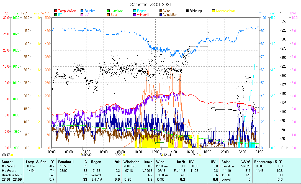Click the orange Solar legend swatch
This screenshot has width=301, height=184.
[108, 15]
